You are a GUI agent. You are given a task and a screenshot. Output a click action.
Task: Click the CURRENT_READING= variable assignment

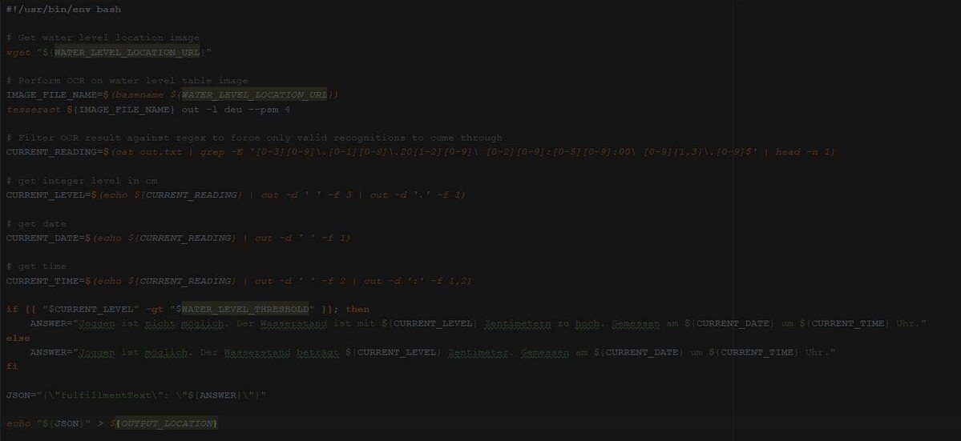pos(55,152)
